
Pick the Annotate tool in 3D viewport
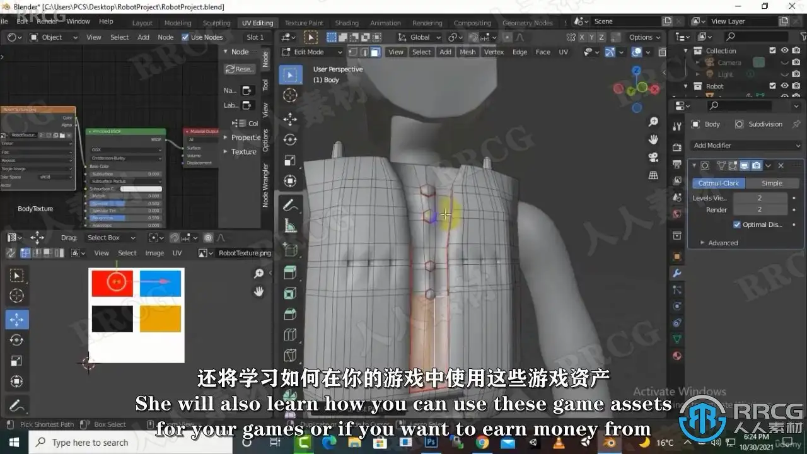290,204
